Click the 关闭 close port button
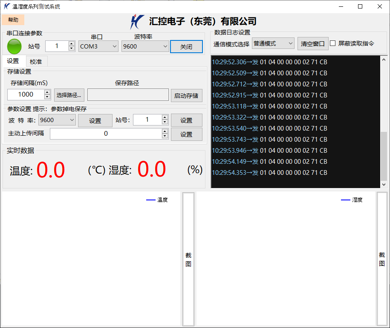390x328 pixels. pyautogui.click(x=186, y=47)
